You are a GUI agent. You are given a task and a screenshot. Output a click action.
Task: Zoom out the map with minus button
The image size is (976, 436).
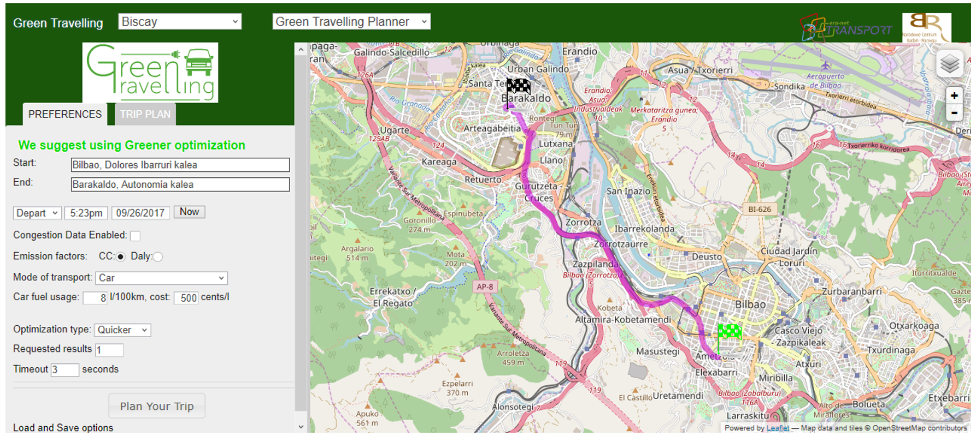click(x=954, y=113)
